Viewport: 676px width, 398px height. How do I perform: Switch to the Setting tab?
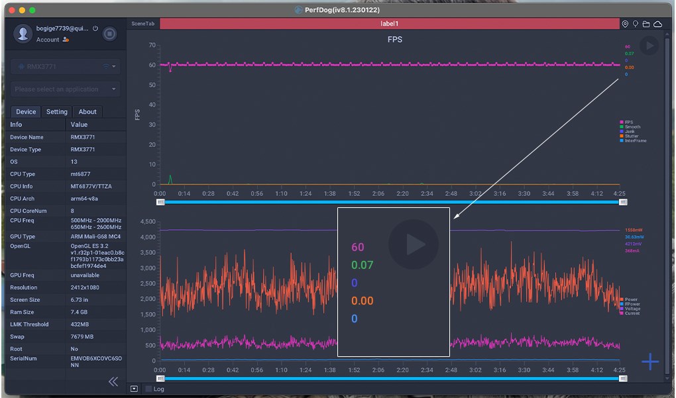pyautogui.click(x=57, y=112)
